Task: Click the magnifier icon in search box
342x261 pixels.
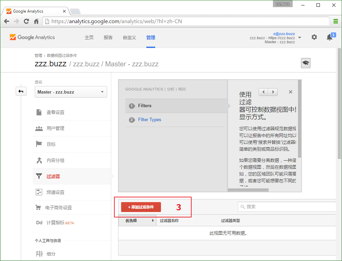Action: tap(243, 207)
